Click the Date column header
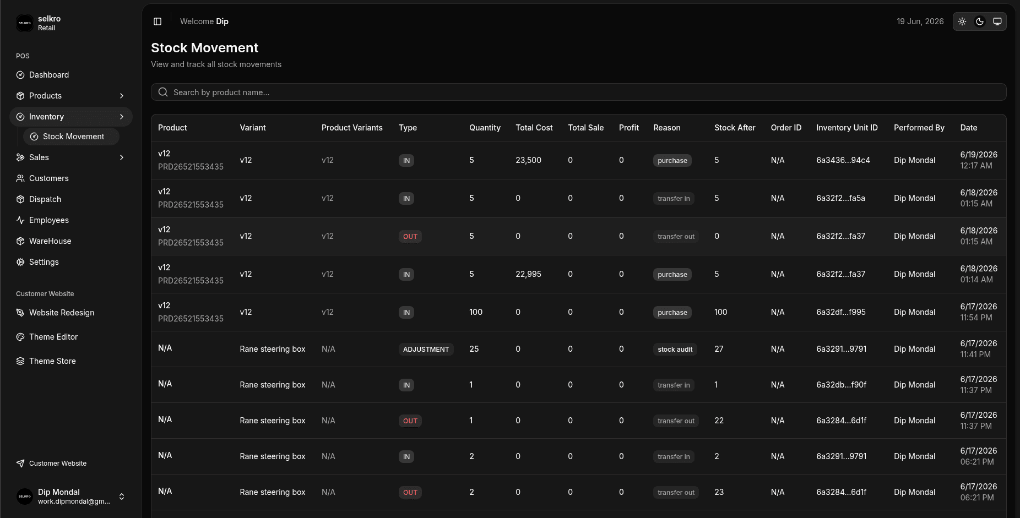1020x518 pixels. pyautogui.click(x=969, y=128)
